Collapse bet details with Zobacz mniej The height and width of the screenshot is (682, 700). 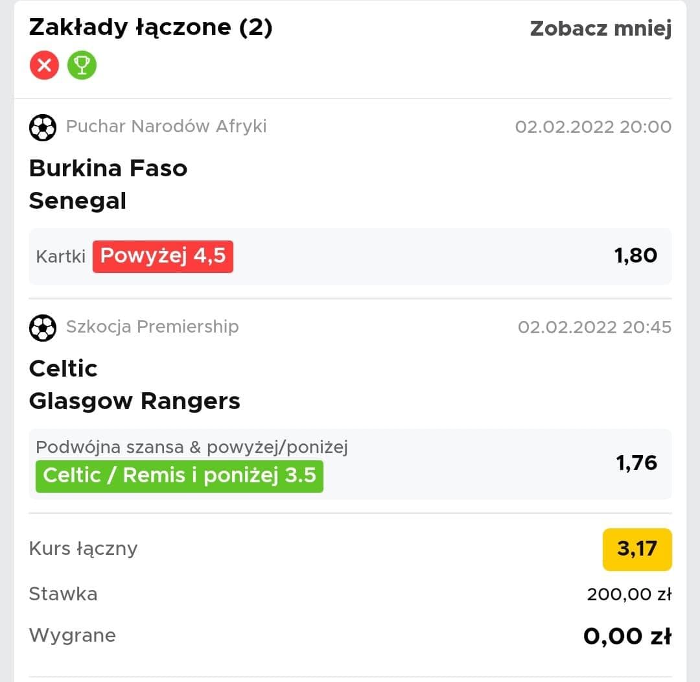tap(600, 29)
